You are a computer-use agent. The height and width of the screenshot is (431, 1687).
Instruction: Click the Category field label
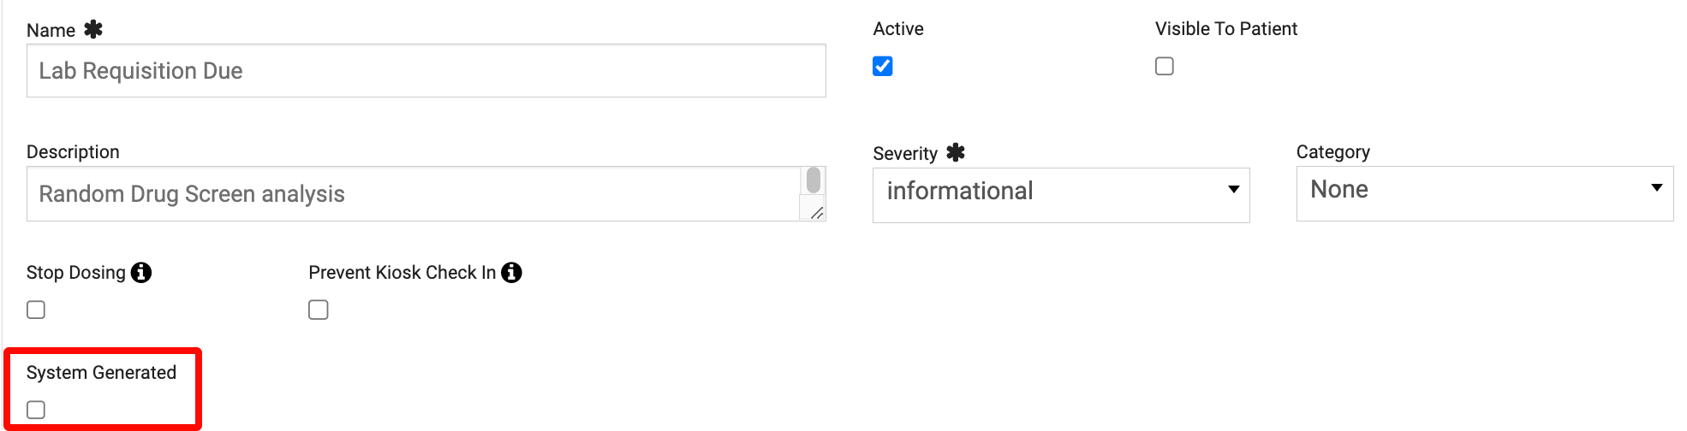[x=1332, y=152]
